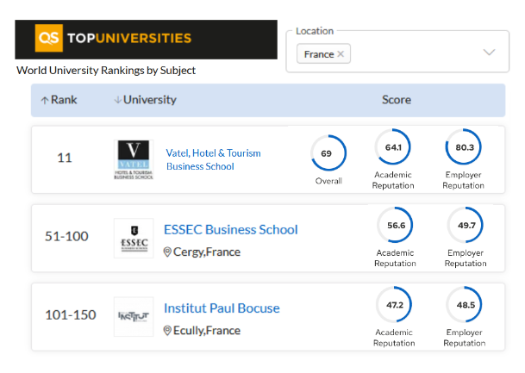The image size is (525, 373).
Task: Click the TOPUNIVERSITIES banner text
Action: coord(129,38)
